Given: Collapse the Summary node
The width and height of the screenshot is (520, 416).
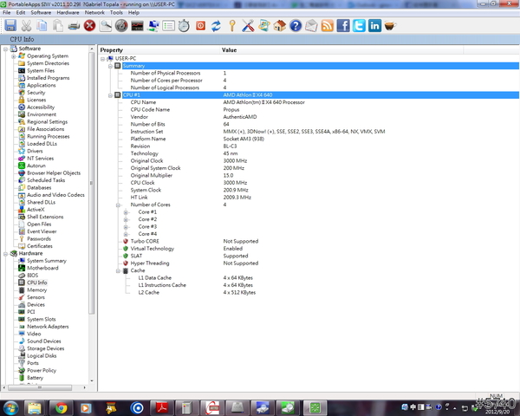Looking at the screenshot, I should tap(109, 66).
